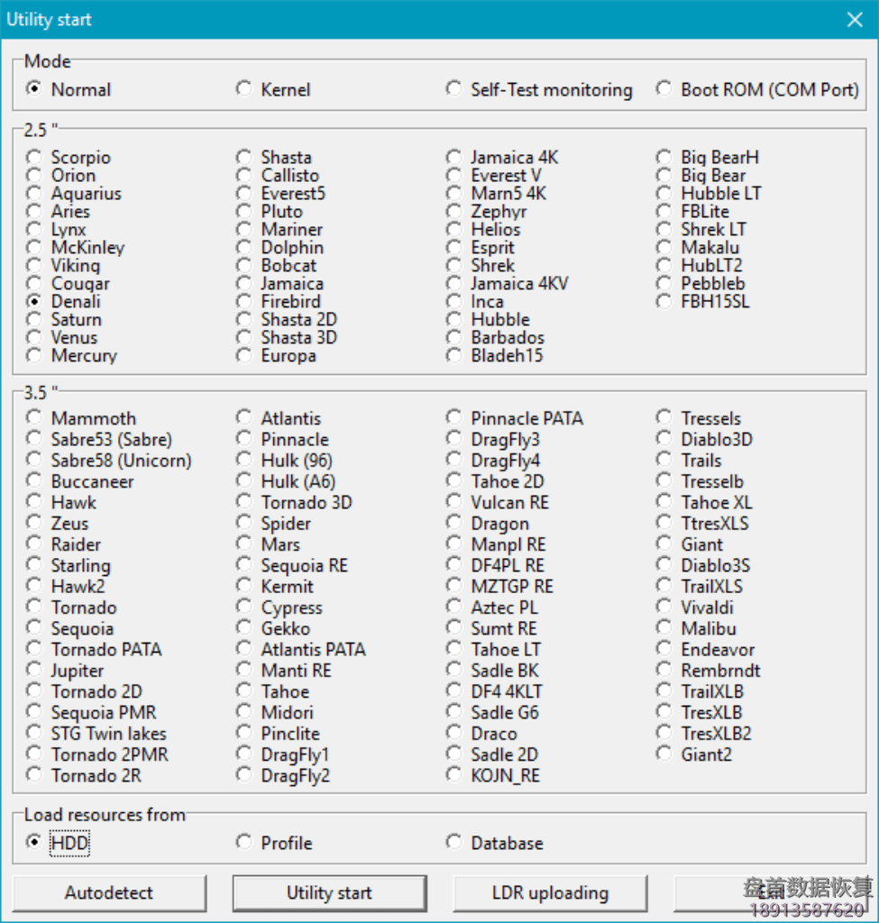Select the Rembrndt drive family
879x923 pixels.
(664, 670)
